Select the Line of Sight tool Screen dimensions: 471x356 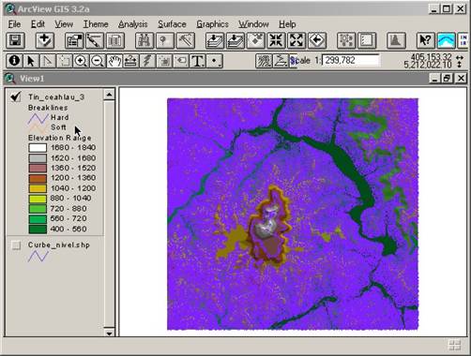281,61
